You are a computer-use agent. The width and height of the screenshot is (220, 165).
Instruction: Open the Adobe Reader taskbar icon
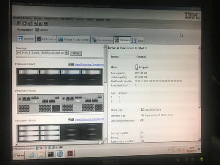click(70, 154)
